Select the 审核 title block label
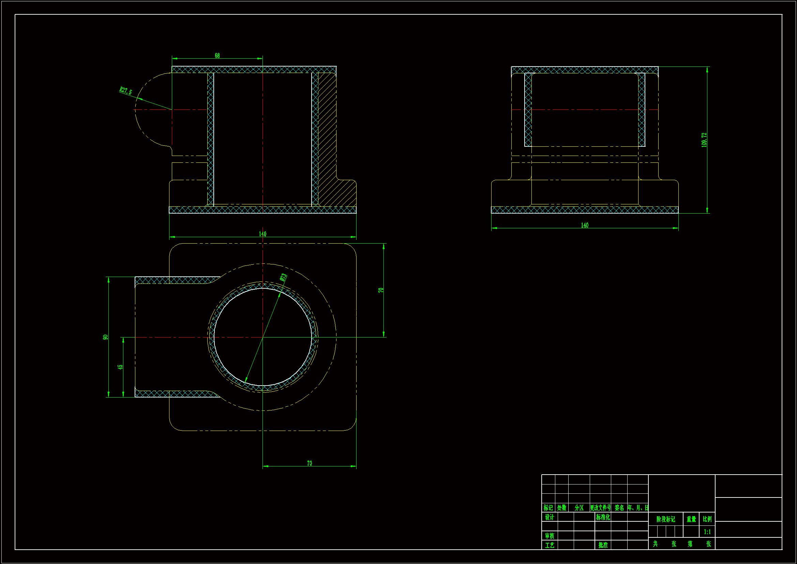The height and width of the screenshot is (564, 797). tap(550, 536)
